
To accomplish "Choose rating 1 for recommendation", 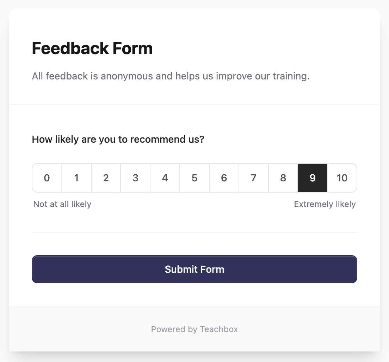I will pos(76,178).
